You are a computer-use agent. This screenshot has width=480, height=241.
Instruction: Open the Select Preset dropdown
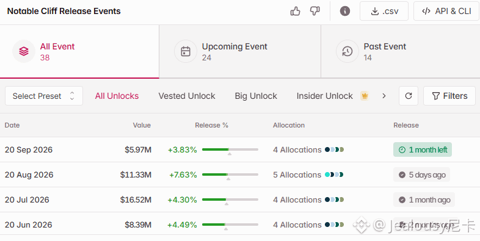(x=44, y=96)
